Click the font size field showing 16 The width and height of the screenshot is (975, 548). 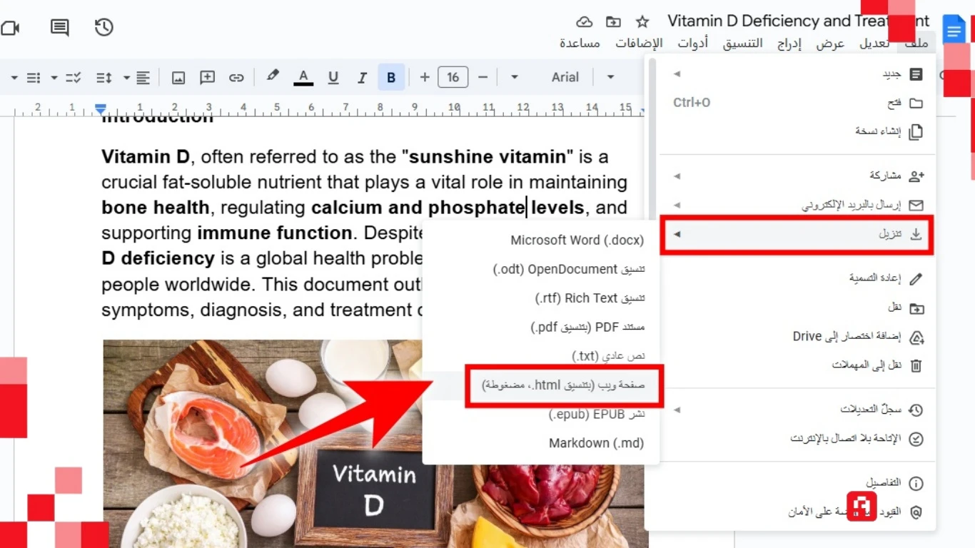(x=453, y=77)
